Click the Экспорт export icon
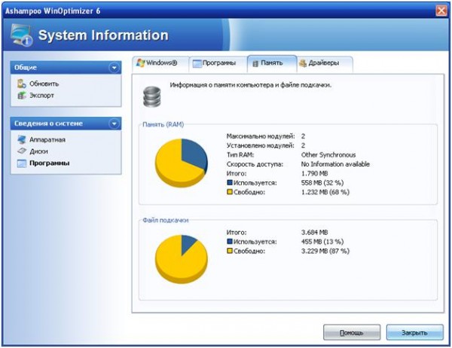Image resolution: width=452 pixels, height=348 pixels. 21,96
